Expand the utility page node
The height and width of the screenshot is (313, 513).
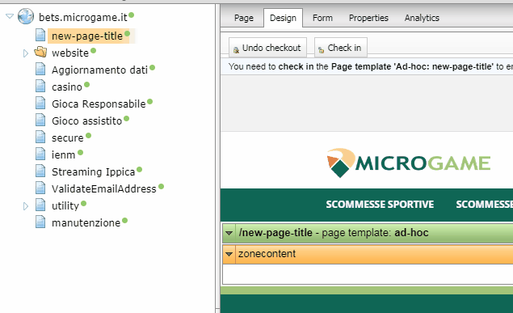point(26,206)
